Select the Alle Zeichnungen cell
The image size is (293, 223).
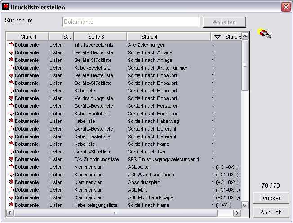point(146,45)
